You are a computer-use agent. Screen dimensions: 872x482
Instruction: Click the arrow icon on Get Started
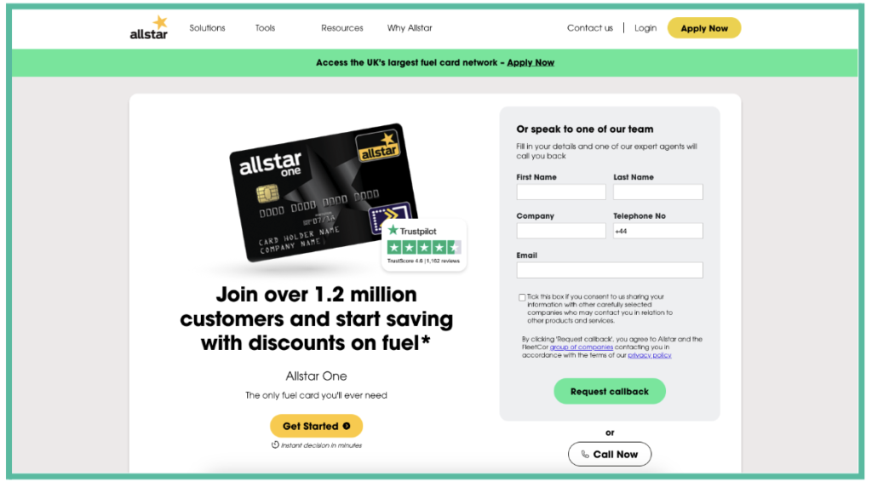(347, 427)
